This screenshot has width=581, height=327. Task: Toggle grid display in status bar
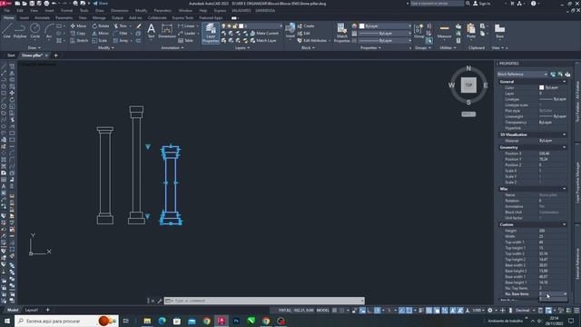tap(335, 310)
